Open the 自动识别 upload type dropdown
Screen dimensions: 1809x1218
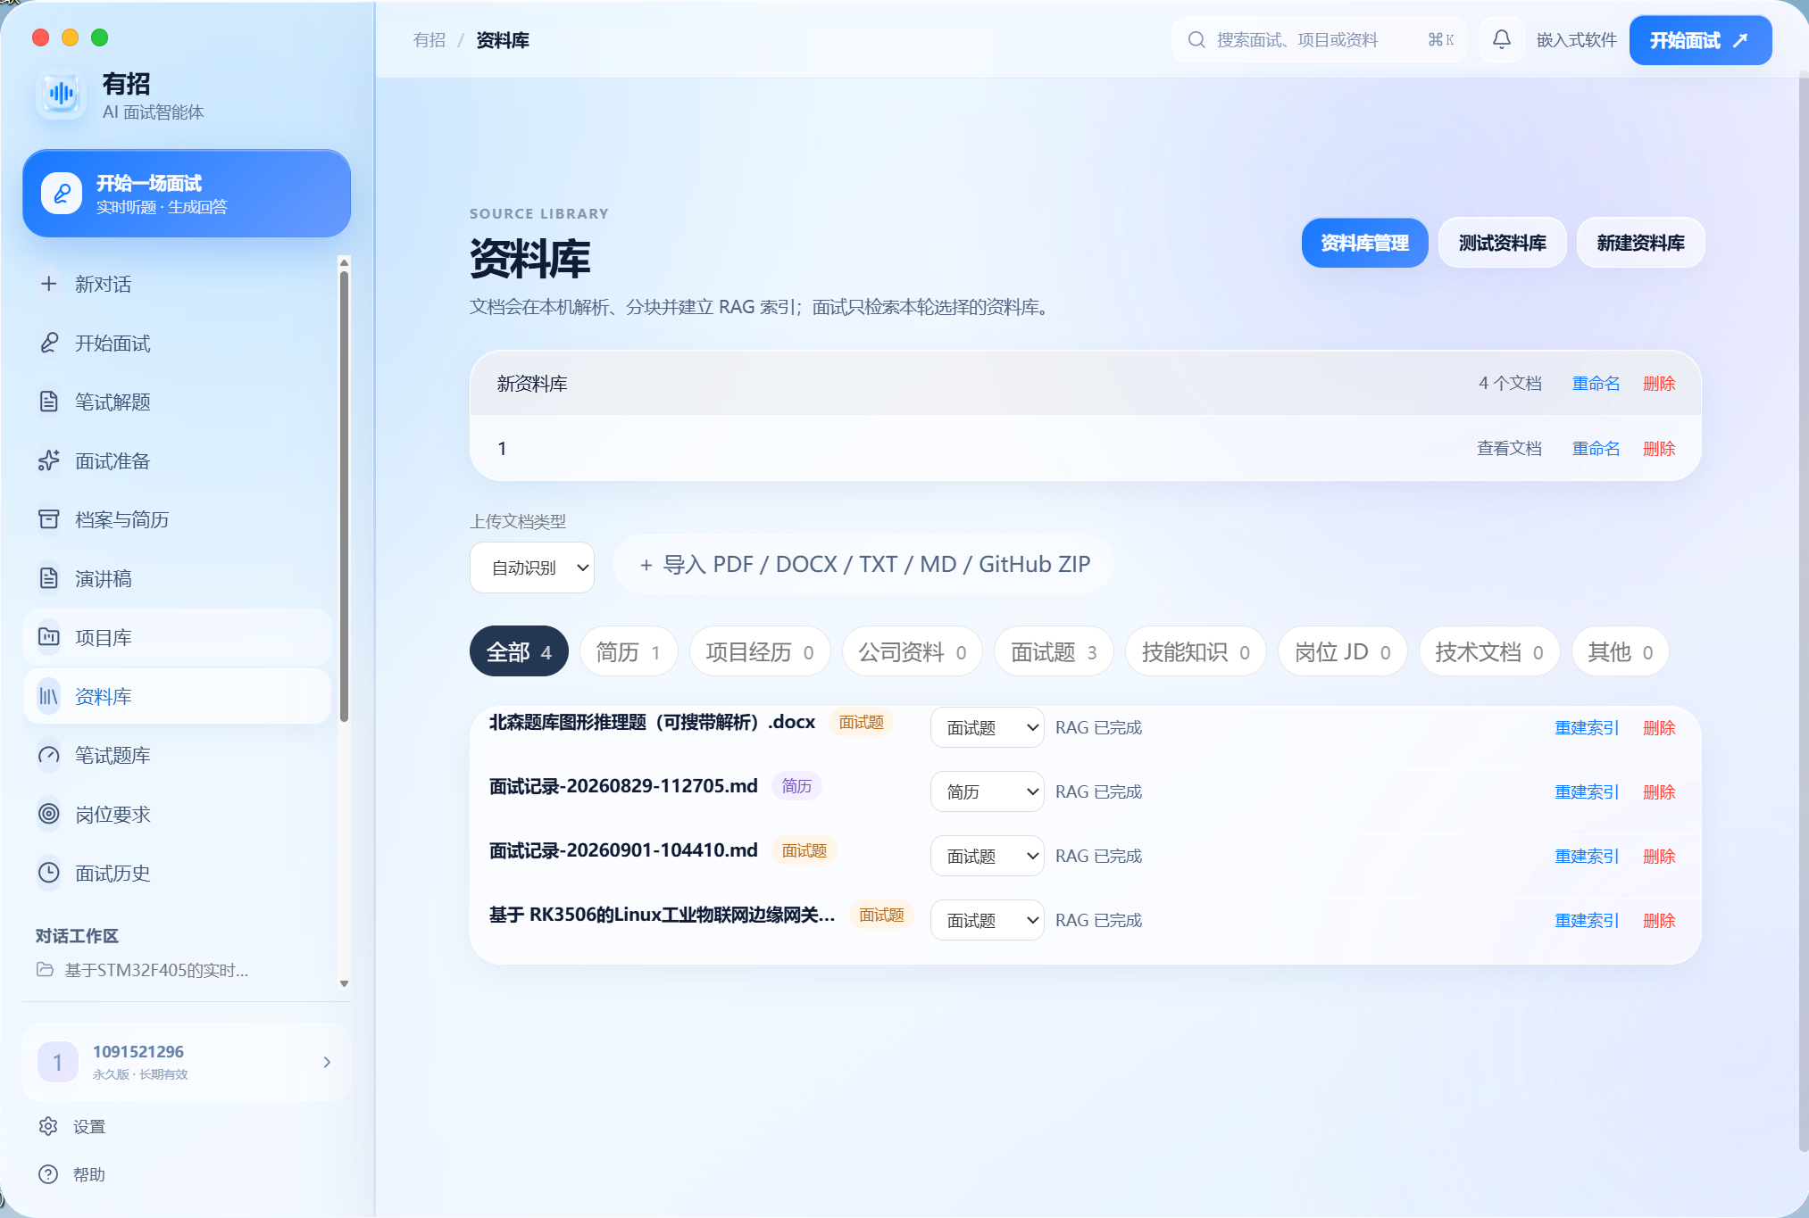click(532, 568)
